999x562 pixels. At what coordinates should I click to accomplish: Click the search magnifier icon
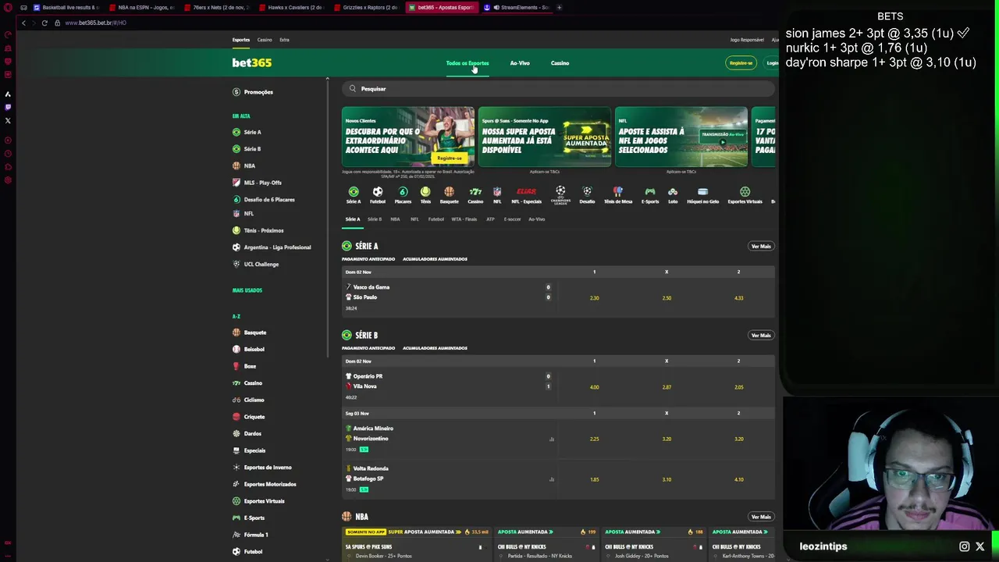pos(353,89)
